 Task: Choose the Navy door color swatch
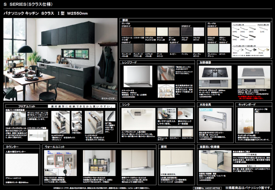(175, 48)
